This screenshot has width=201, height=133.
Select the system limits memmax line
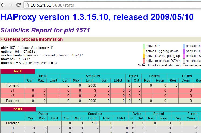coord(42,55)
